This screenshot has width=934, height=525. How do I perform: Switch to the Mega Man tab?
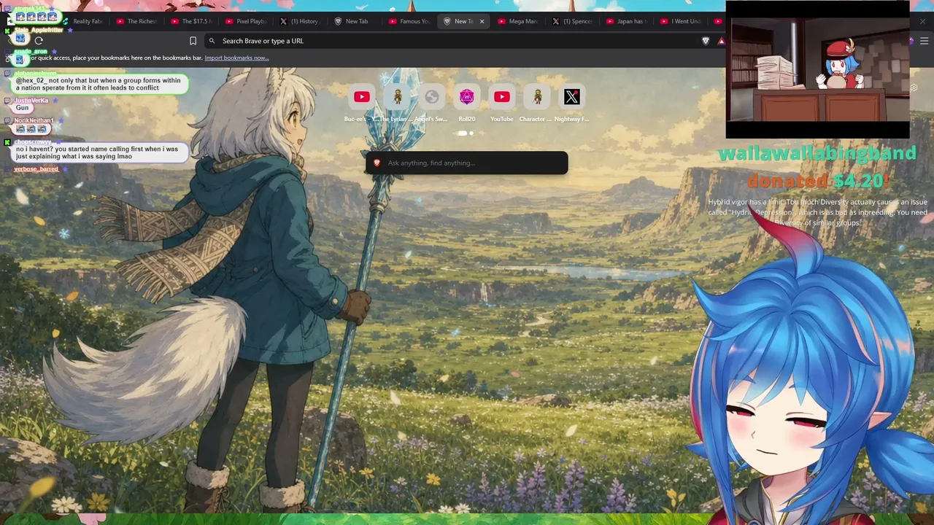click(518, 21)
